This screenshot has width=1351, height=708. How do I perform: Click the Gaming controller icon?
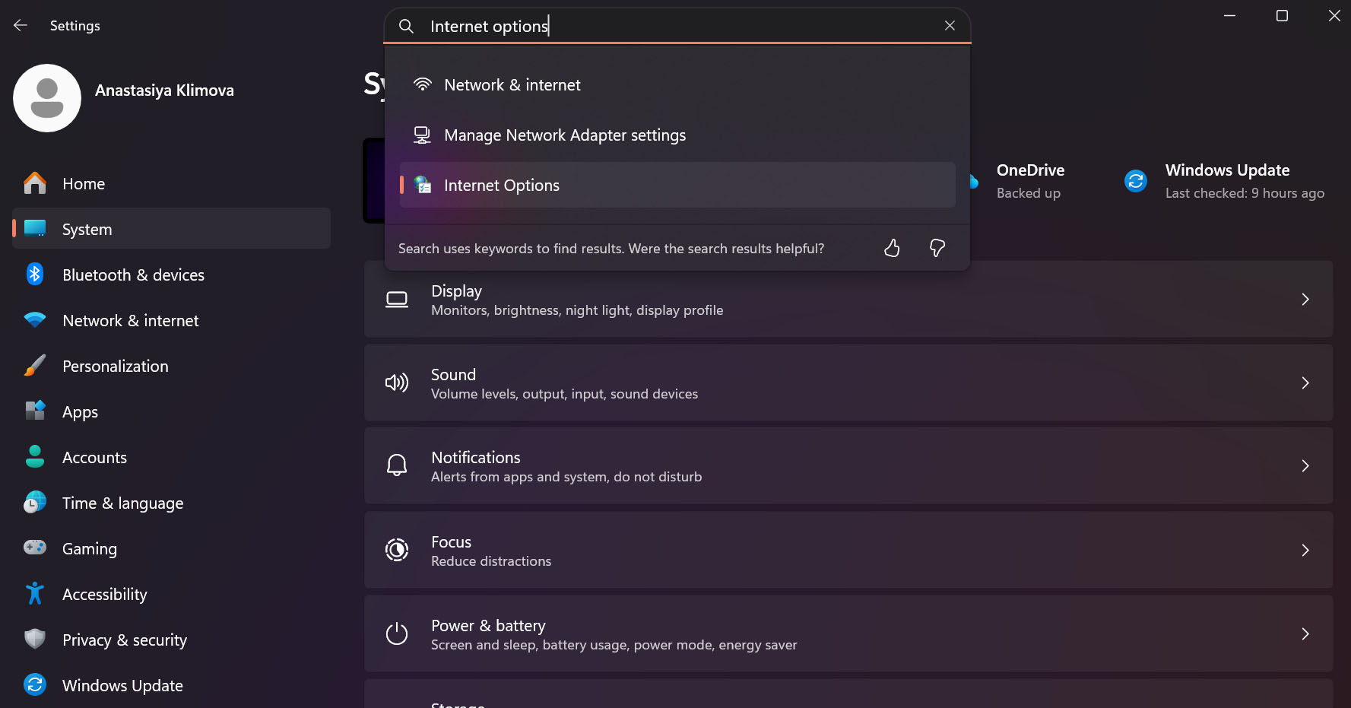point(35,548)
